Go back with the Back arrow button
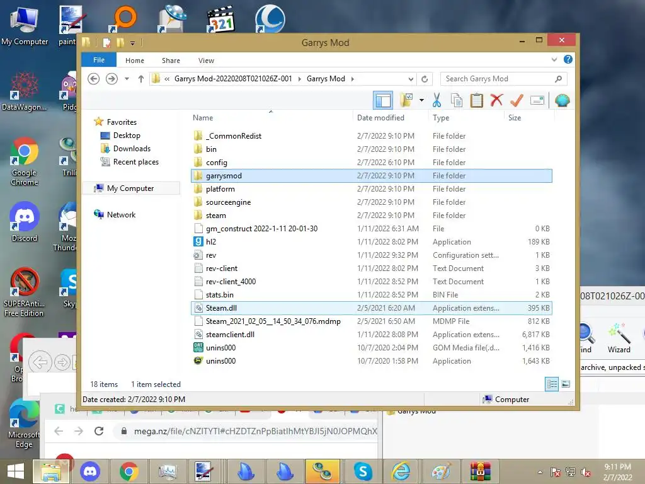The height and width of the screenshot is (484, 645). click(94, 79)
